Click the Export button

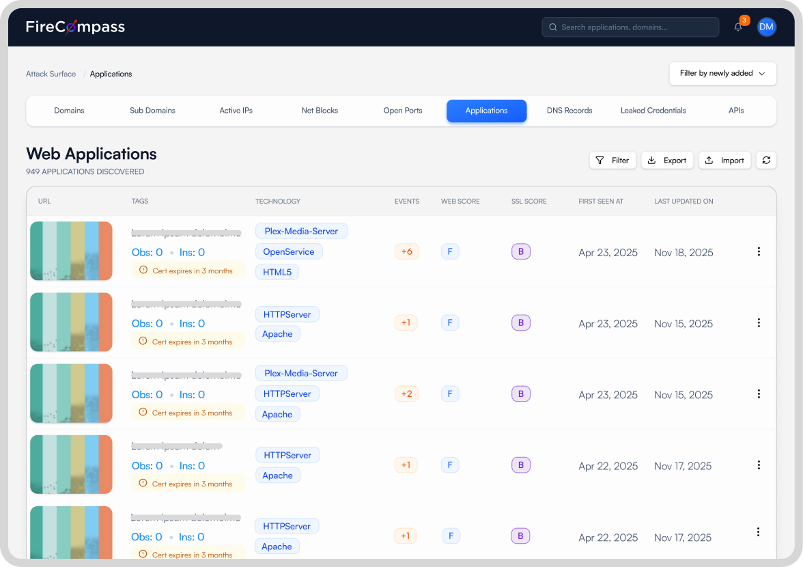click(x=667, y=161)
